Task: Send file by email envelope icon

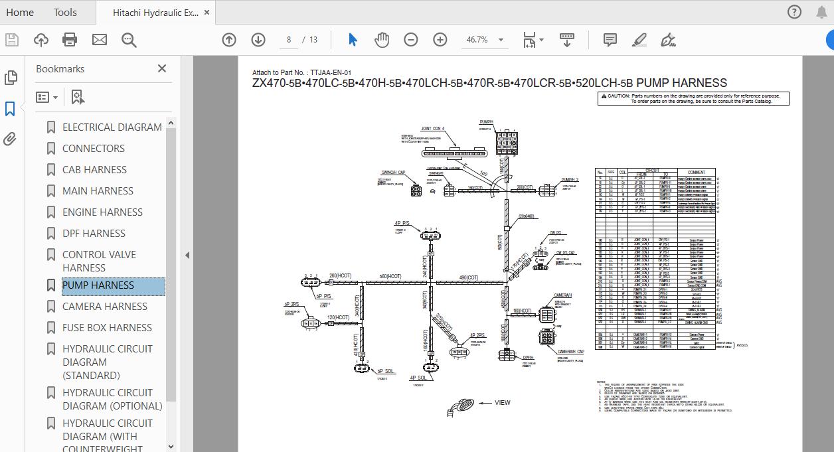Action: click(x=99, y=40)
